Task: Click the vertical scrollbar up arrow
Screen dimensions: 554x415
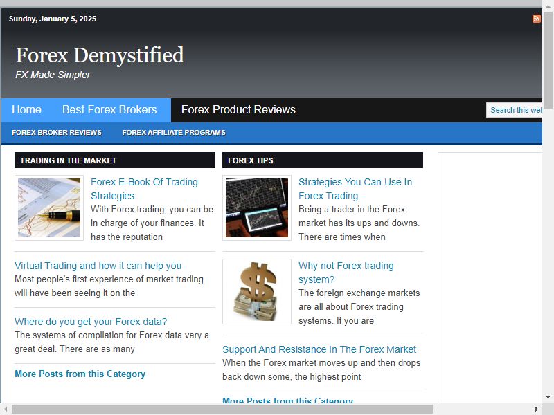Action: click(x=548, y=6)
